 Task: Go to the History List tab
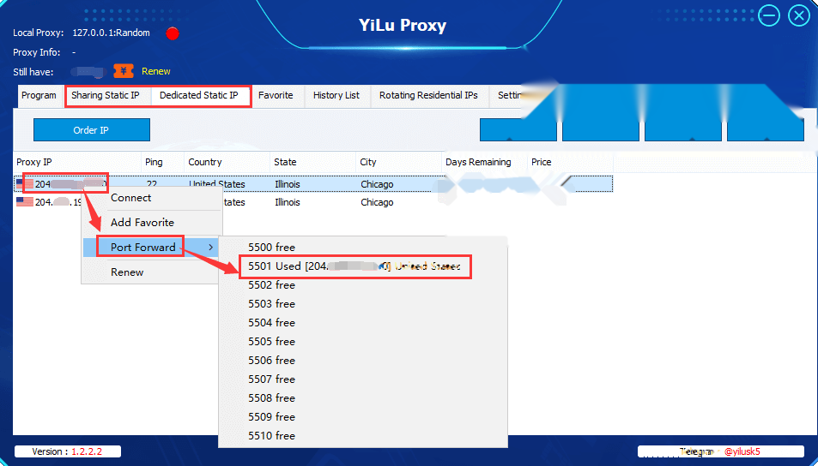click(x=336, y=96)
